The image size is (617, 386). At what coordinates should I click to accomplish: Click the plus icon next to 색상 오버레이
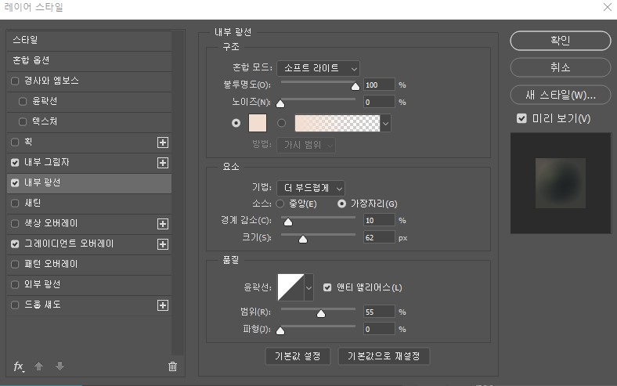coord(163,224)
